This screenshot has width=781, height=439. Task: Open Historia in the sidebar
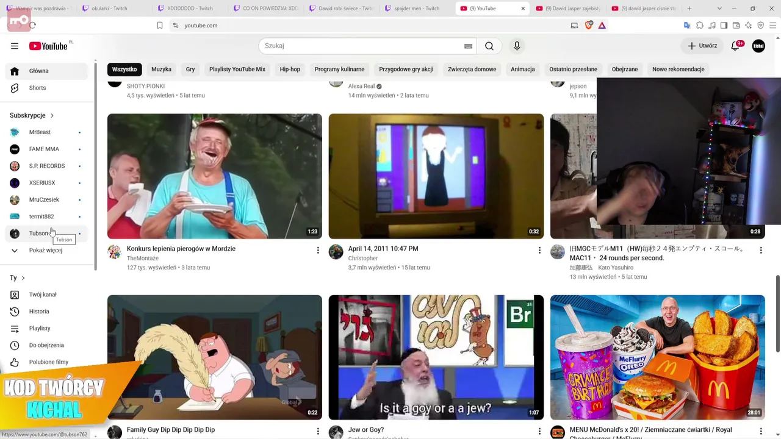click(47, 312)
